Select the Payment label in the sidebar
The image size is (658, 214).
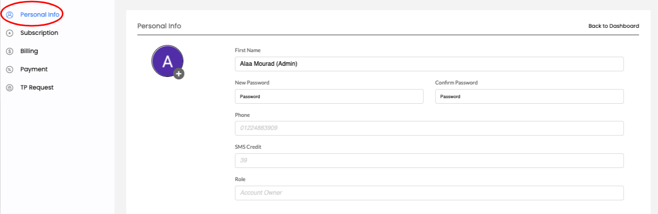pos(34,69)
